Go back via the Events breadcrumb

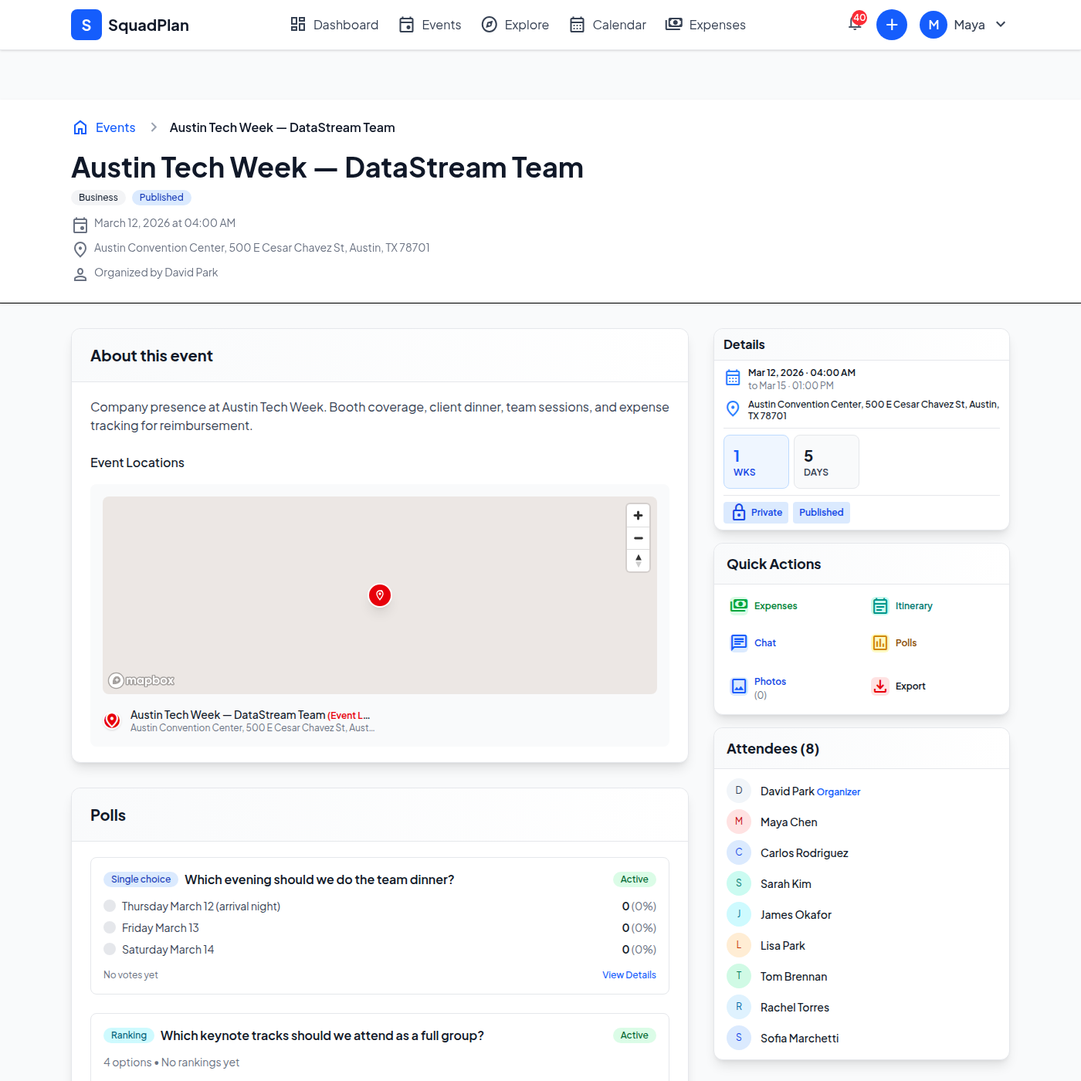pos(114,127)
